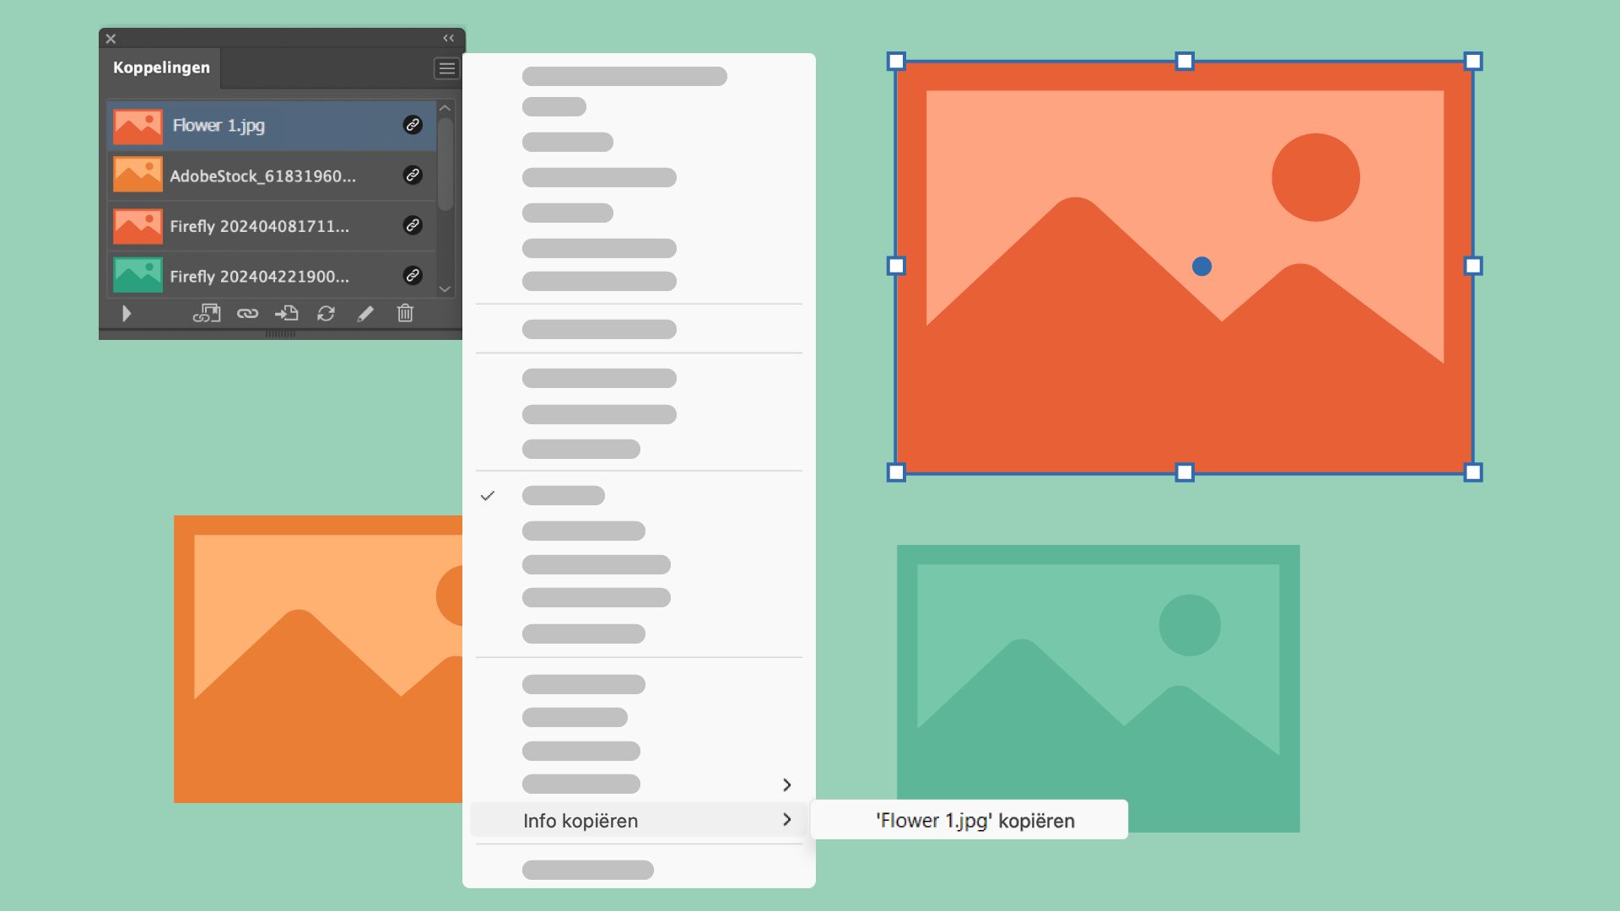Scroll down the Koppelingen panel list
The height and width of the screenshot is (911, 1620).
click(445, 289)
